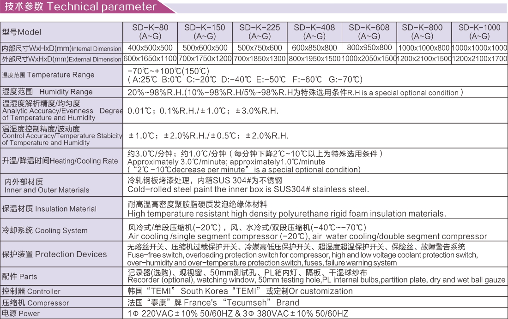The width and height of the screenshot is (508, 319).
Task: Select the Cooling System row label
Action: coord(45,230)
